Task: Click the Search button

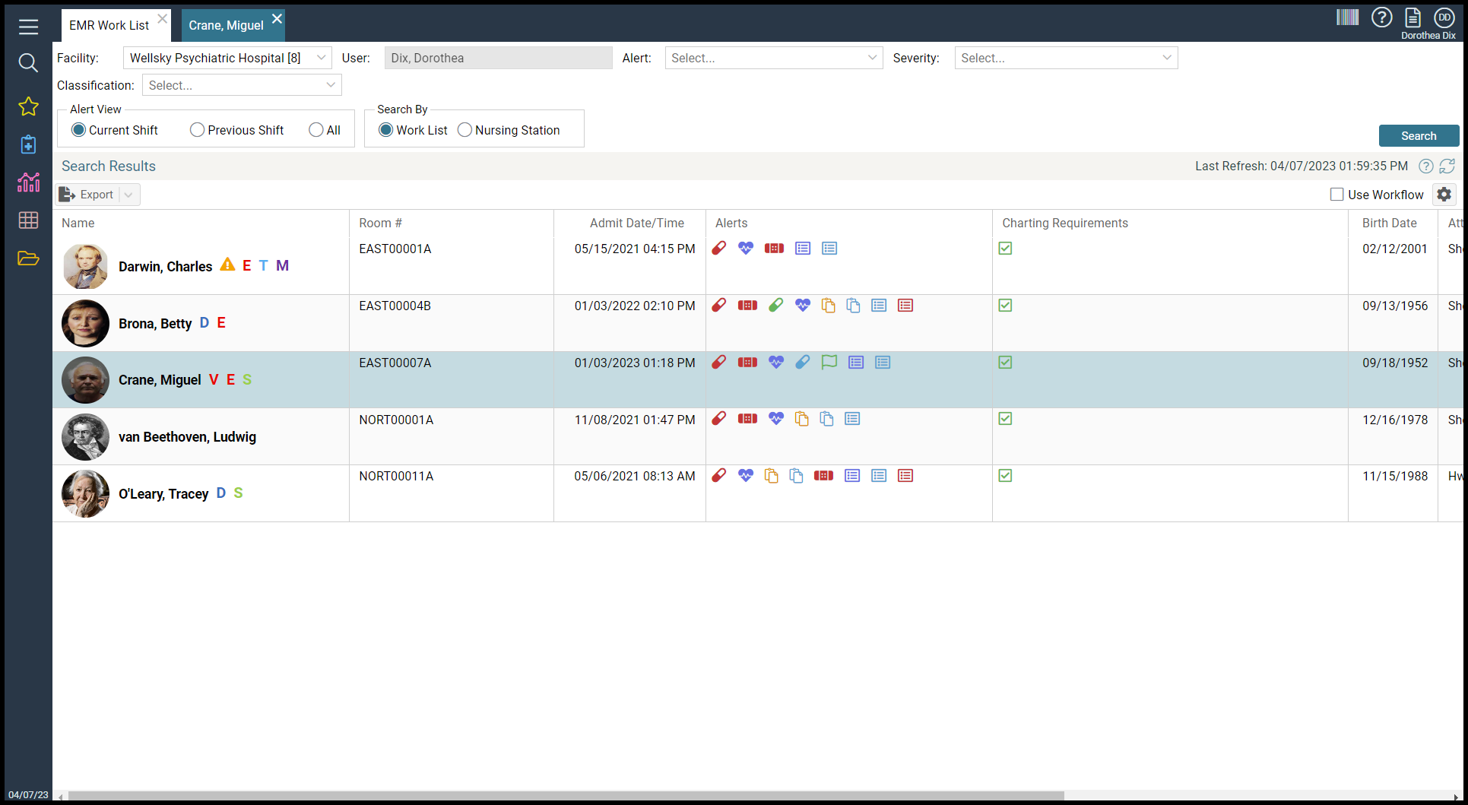Action: pos(1418,136)
